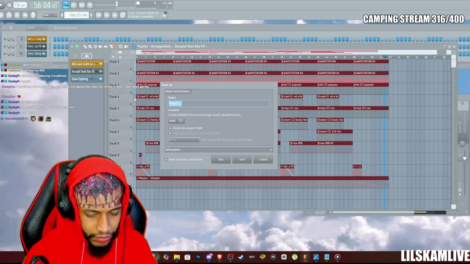Select the Stov..hting channel button
Image resolution: width=470 pixels, height=264 pixels.
(36, 54)
